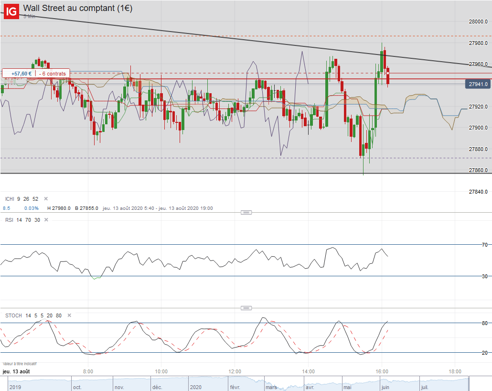Remove the STOCH indicator with its X
Screen dimensions: 492x391
point(69,315)
